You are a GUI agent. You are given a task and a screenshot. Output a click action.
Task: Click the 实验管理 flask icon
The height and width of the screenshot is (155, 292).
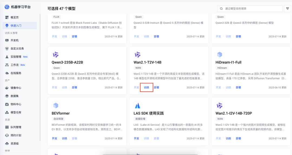[7, 57]
